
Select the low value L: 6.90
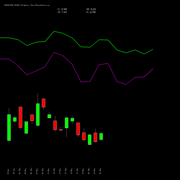[x=91, y=12]
